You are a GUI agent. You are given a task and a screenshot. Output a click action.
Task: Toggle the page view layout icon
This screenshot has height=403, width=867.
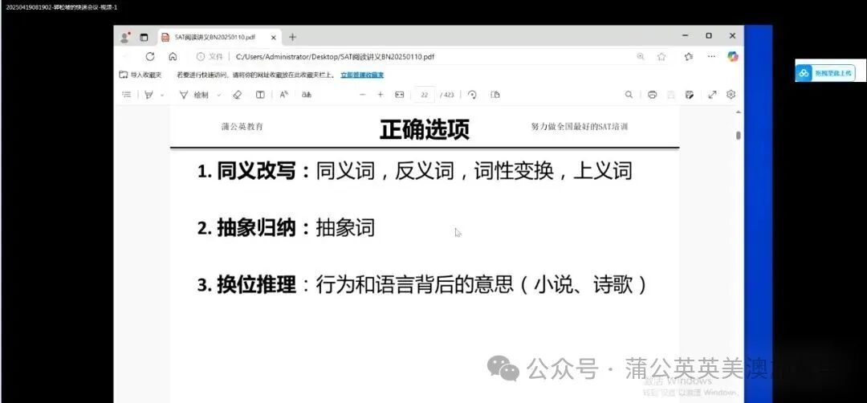point(495,95)
